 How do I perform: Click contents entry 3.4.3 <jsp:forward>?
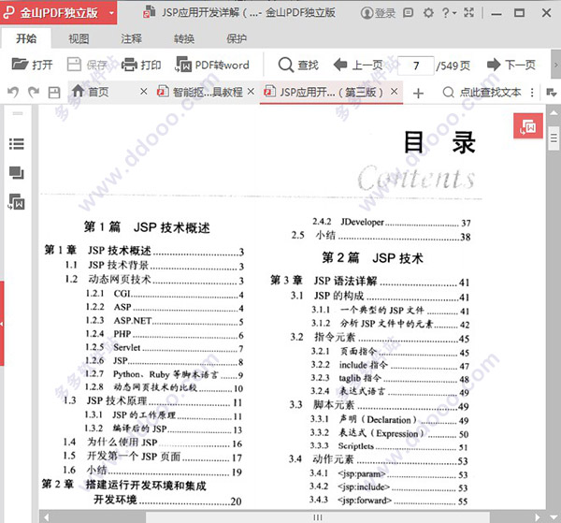(389, 501)
